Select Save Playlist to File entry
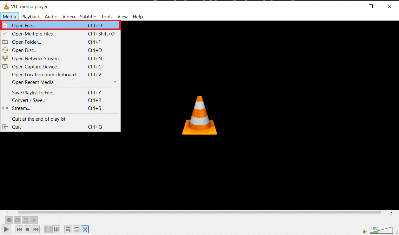 60,93
